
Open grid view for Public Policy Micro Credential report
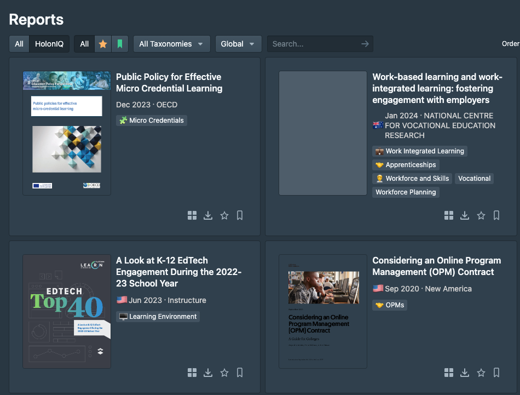coord(192,215)
